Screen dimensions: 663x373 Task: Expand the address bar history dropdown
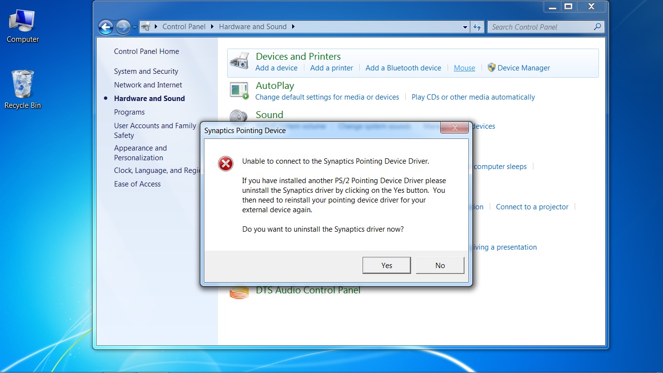tap(465, 27)
